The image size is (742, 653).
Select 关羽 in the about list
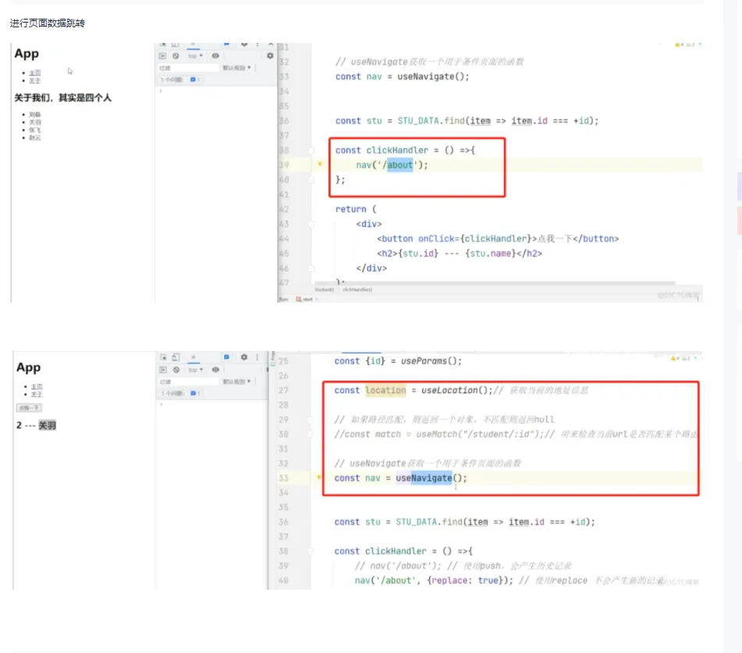click(35, 122)
